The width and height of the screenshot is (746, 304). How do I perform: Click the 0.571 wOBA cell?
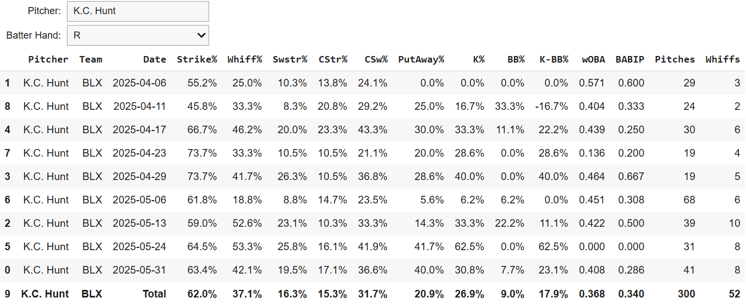point(592,83)
